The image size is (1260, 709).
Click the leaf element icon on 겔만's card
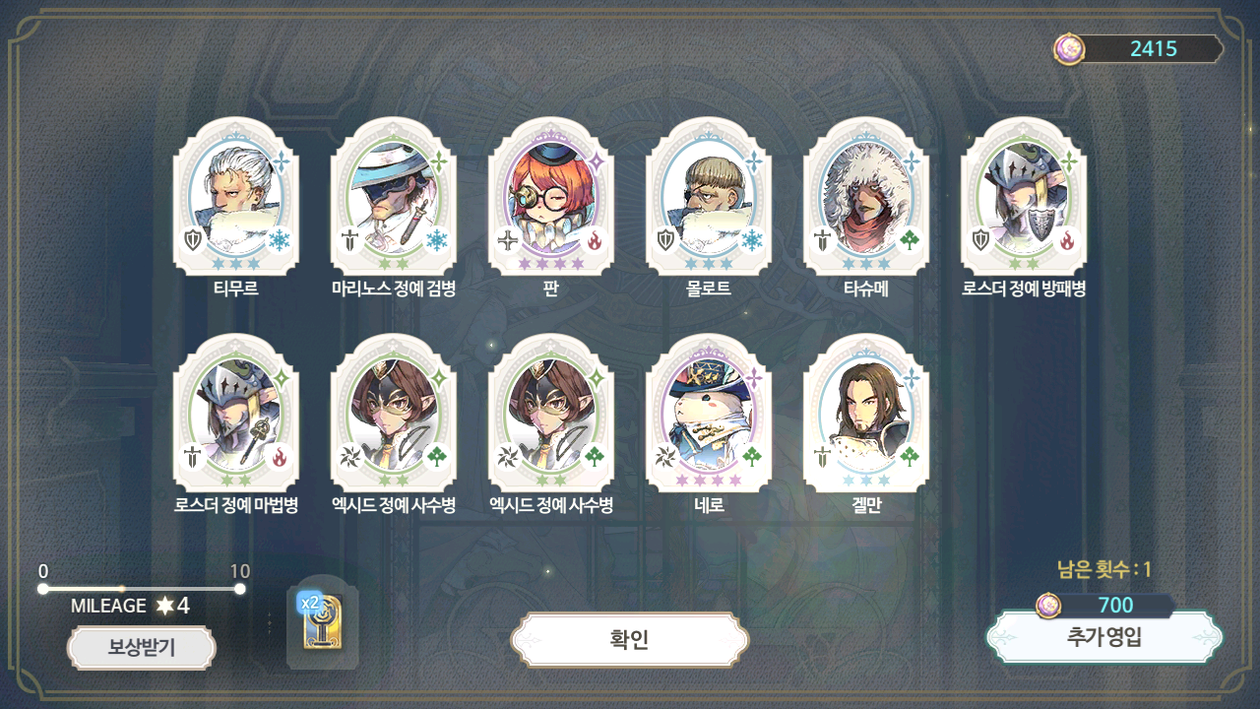click(x=910, y=457)
